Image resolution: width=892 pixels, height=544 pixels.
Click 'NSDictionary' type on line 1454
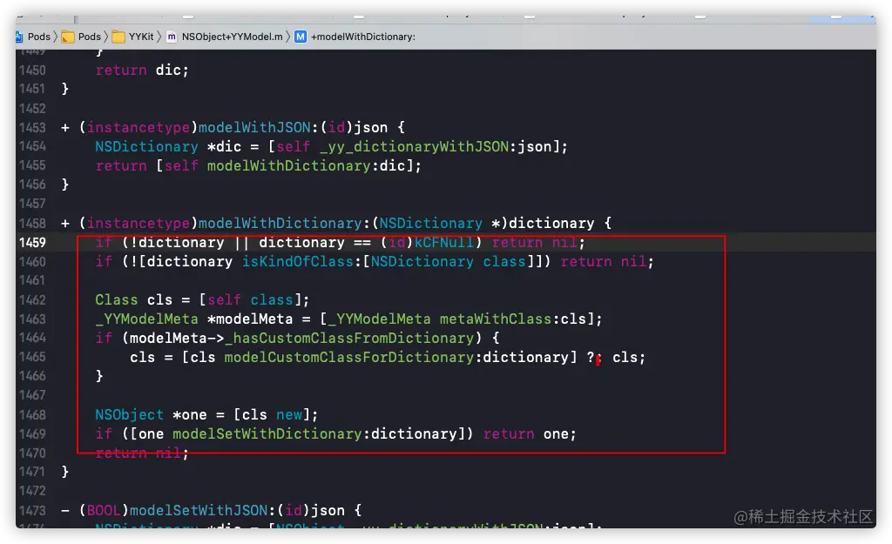pos(146,146)
